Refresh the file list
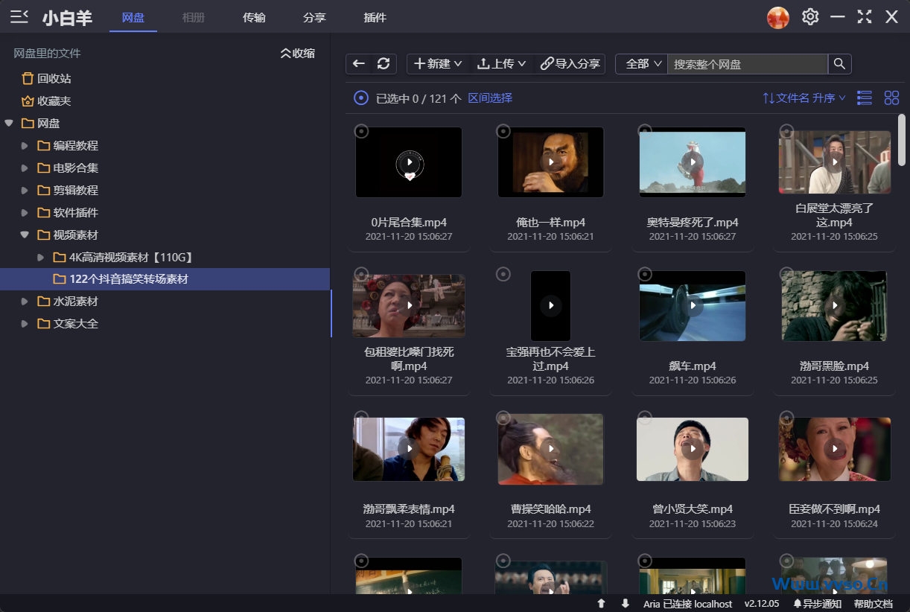The width and height of the screenshot is (910, 612). pos(384,64)
